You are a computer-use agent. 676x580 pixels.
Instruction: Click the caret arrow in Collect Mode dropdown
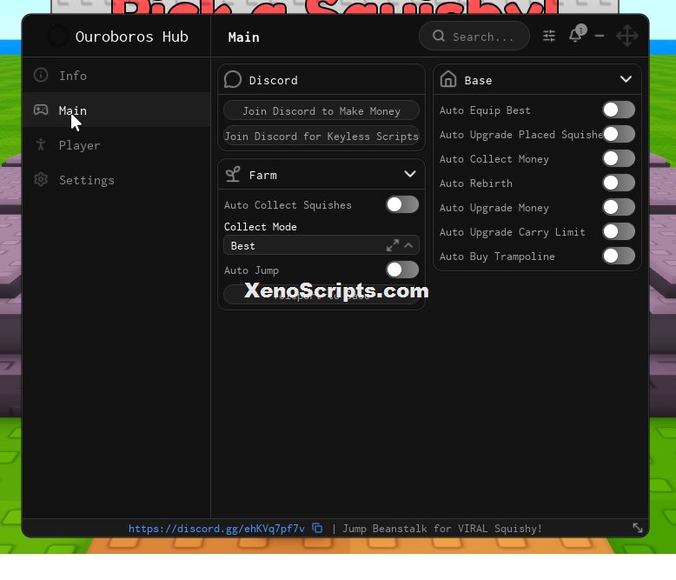(x=408, y=245)
